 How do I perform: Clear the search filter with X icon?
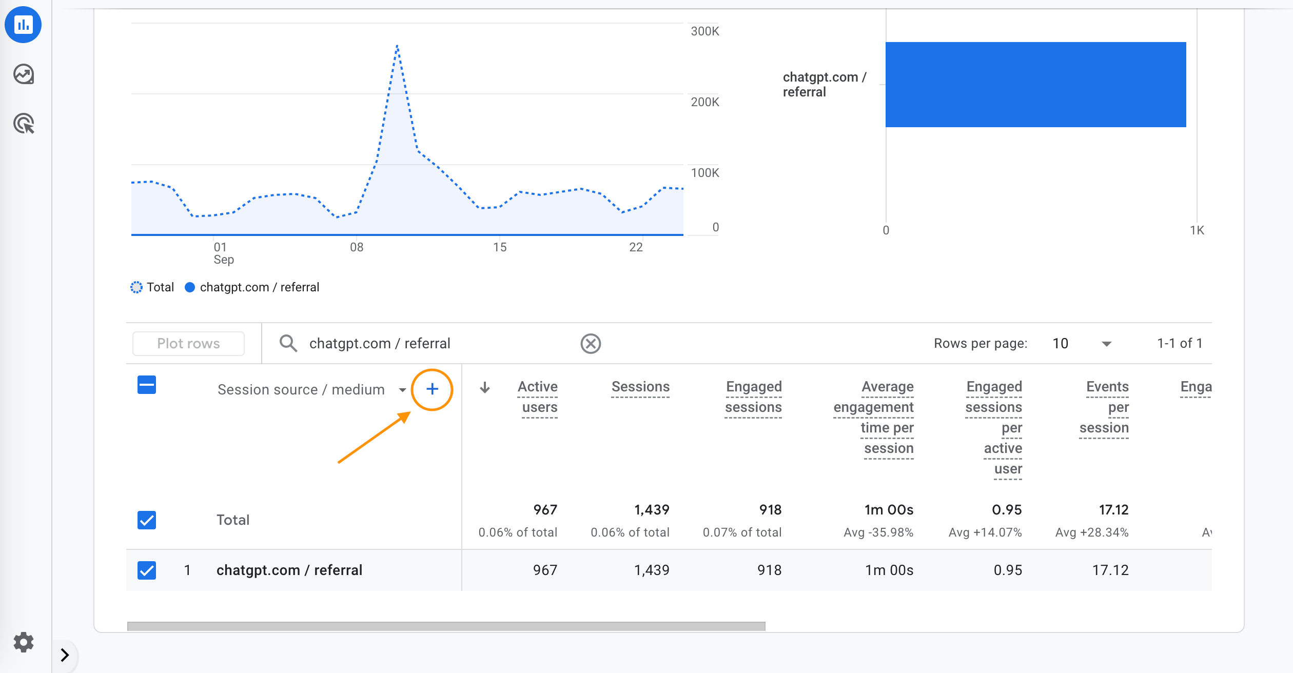point(591,343)
